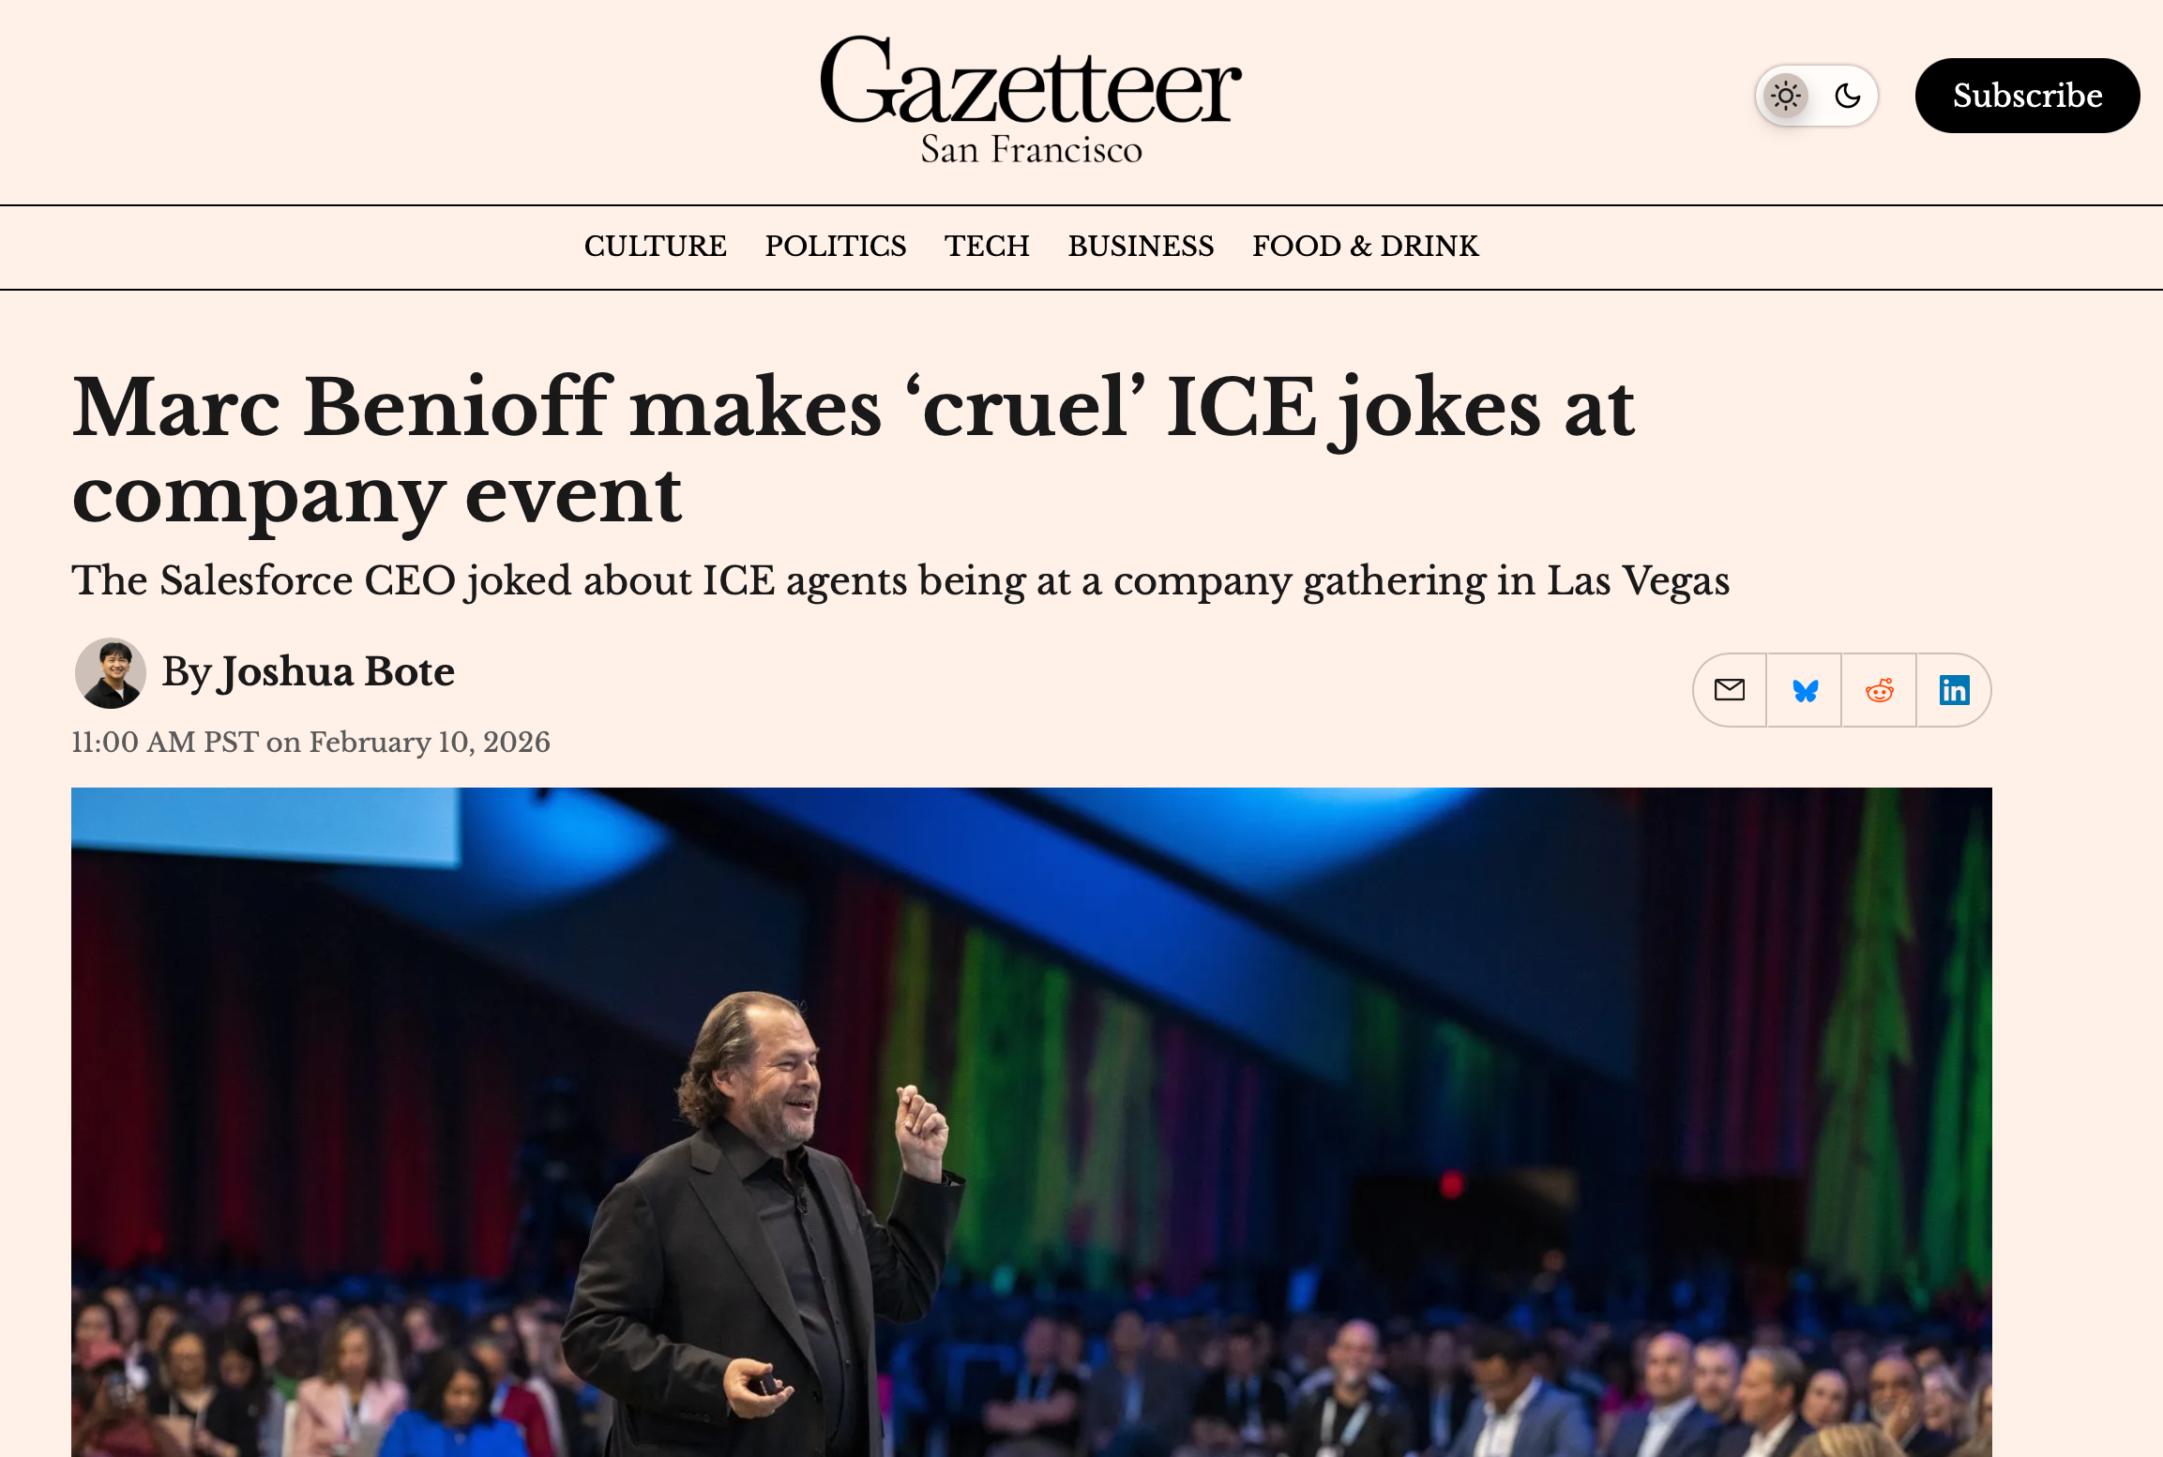The width and height of the screenshot is (2163, 1457).
Task: Share article via email envelope icon
Action: (1730, 690)
